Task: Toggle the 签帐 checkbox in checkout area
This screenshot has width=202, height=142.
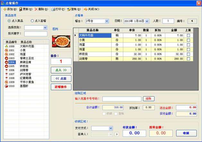Action: click(116, 114)
